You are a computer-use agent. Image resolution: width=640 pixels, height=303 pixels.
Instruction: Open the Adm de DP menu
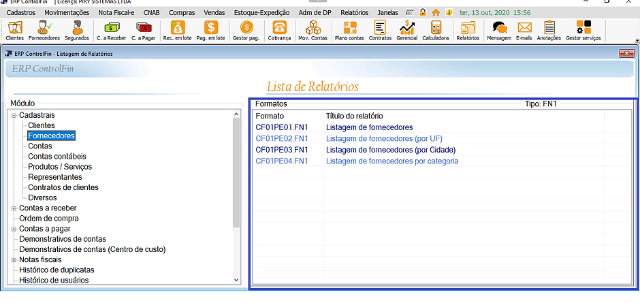click(315, 13)
